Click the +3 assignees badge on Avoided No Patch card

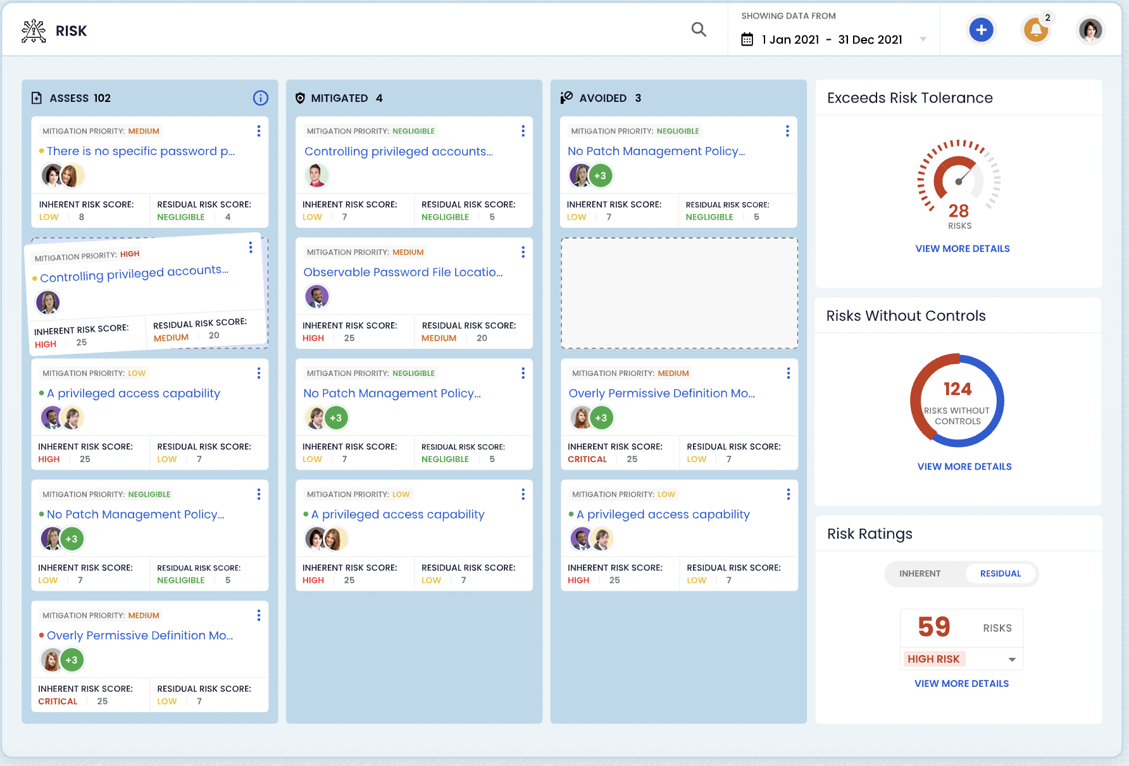click(x=601, y=175)
